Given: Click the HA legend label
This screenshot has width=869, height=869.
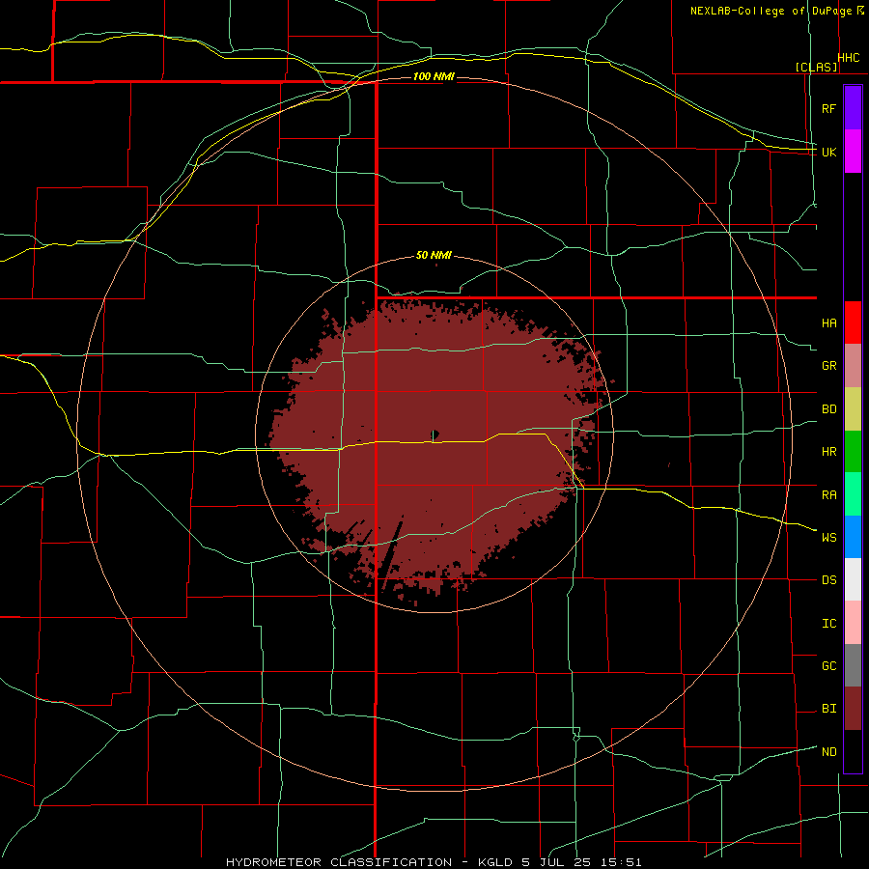Looking at the screenshot, I should (828, 323).
